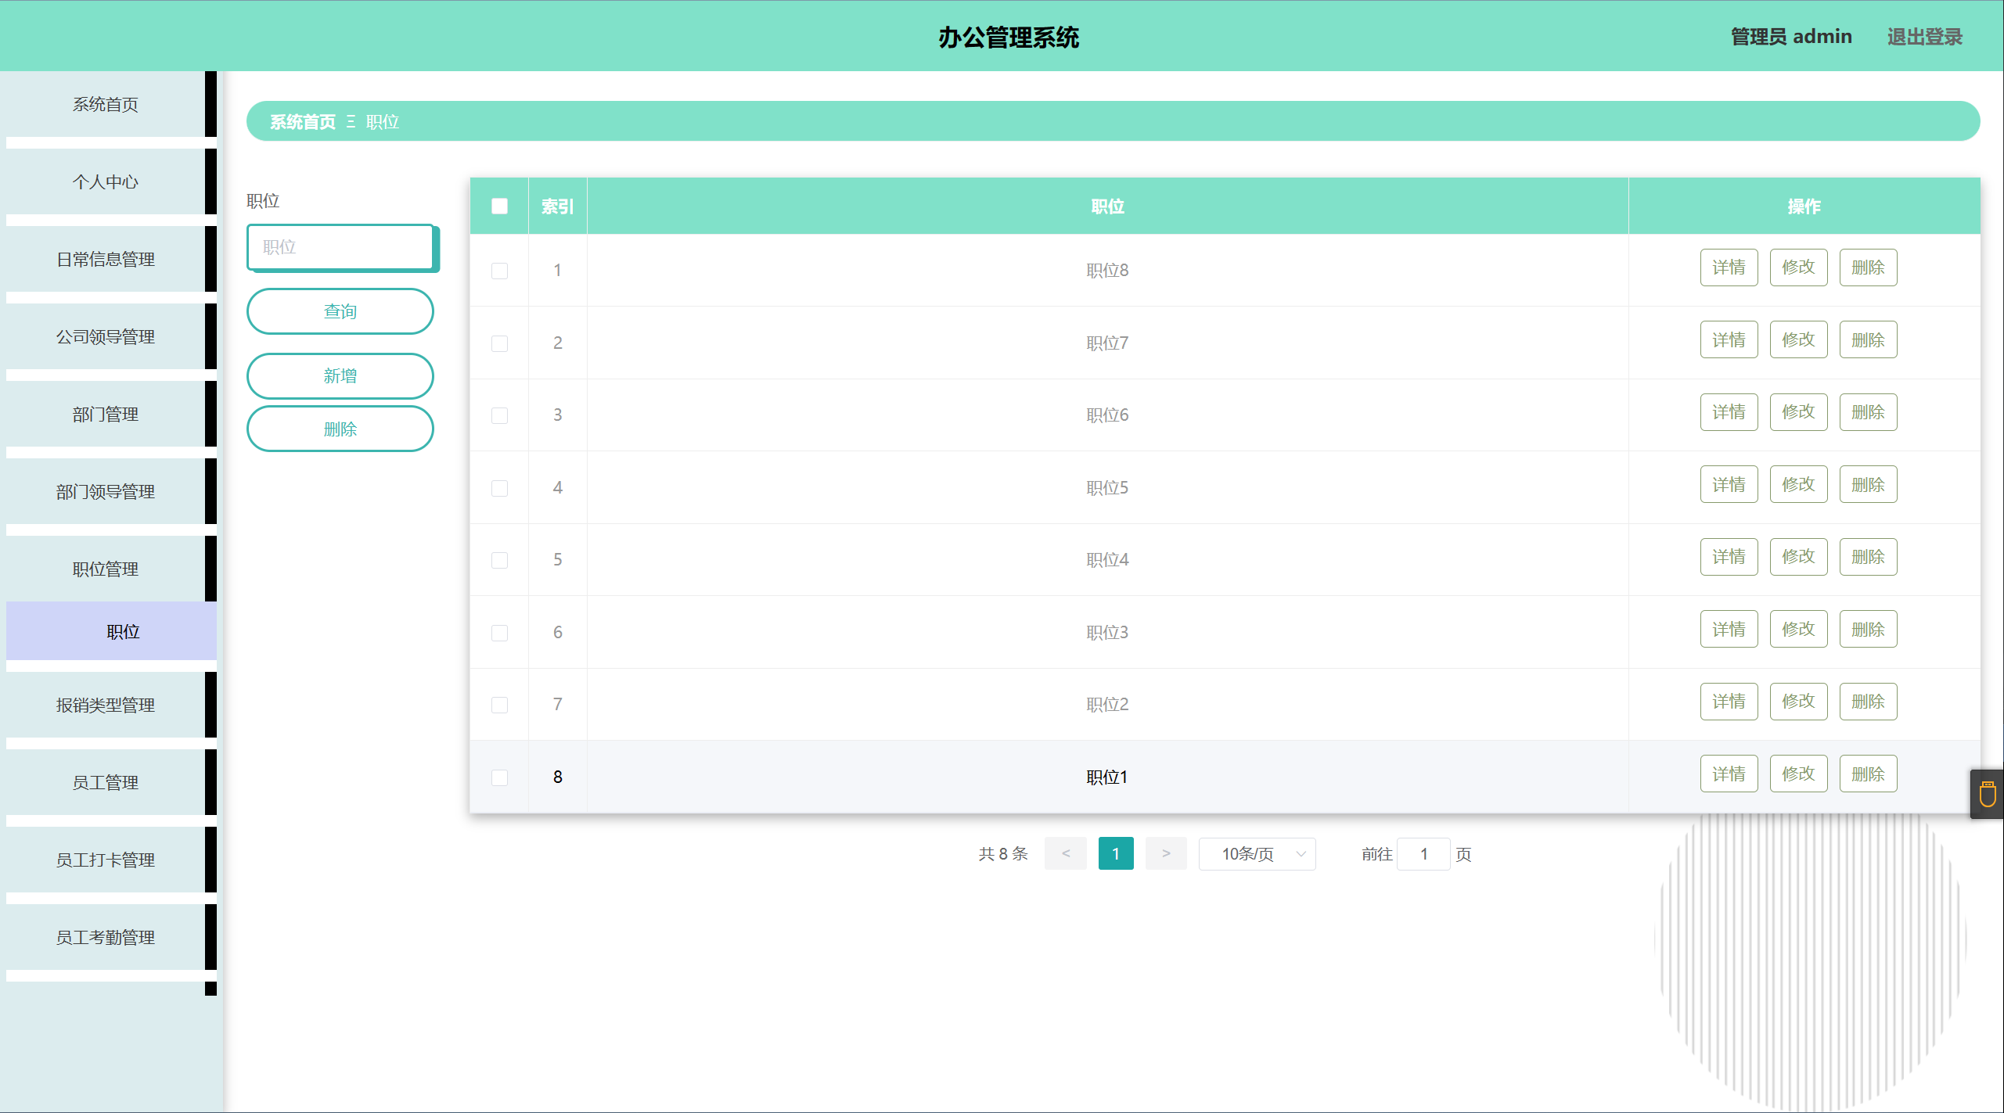Click 管理员 admin in the header
The width and height of the screenshot is (2004, 1113).
coord(1791,37)
